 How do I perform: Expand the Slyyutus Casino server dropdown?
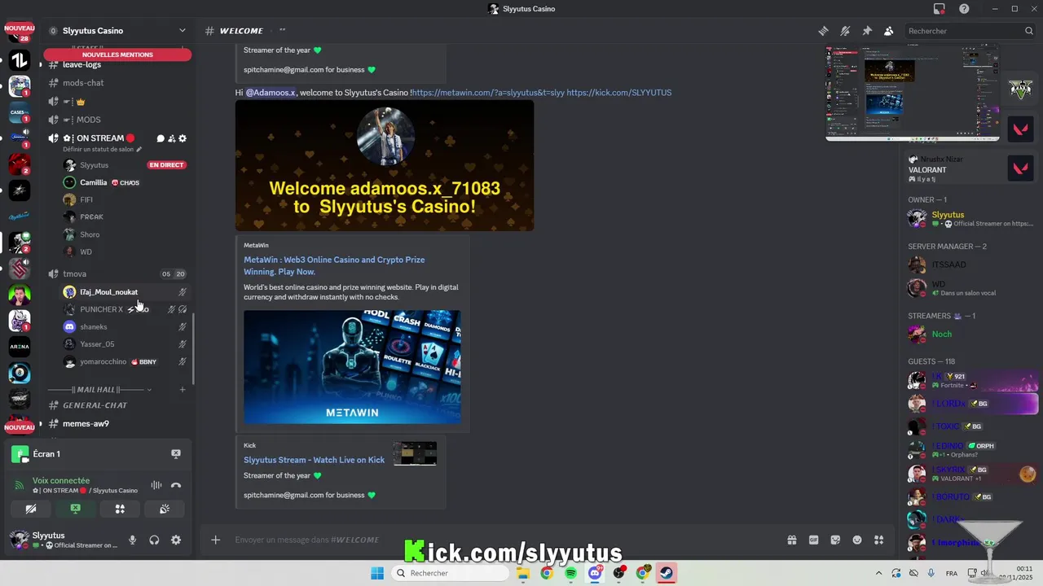pyautogui.click(x=182, y=31)
